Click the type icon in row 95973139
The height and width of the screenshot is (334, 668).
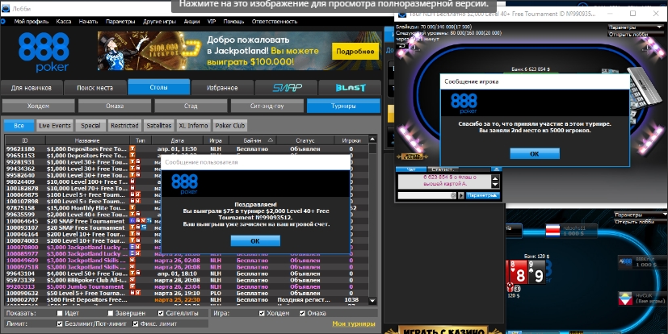(x=132, y=280)
